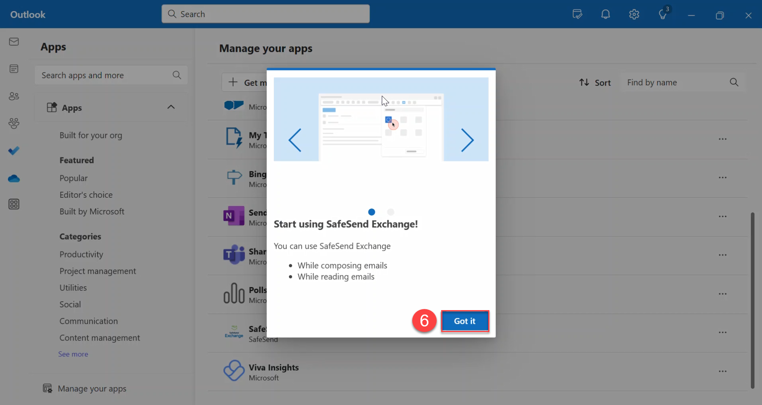Go to next slide in dialog
Screen dimensions: 762x405
[467, 140]
